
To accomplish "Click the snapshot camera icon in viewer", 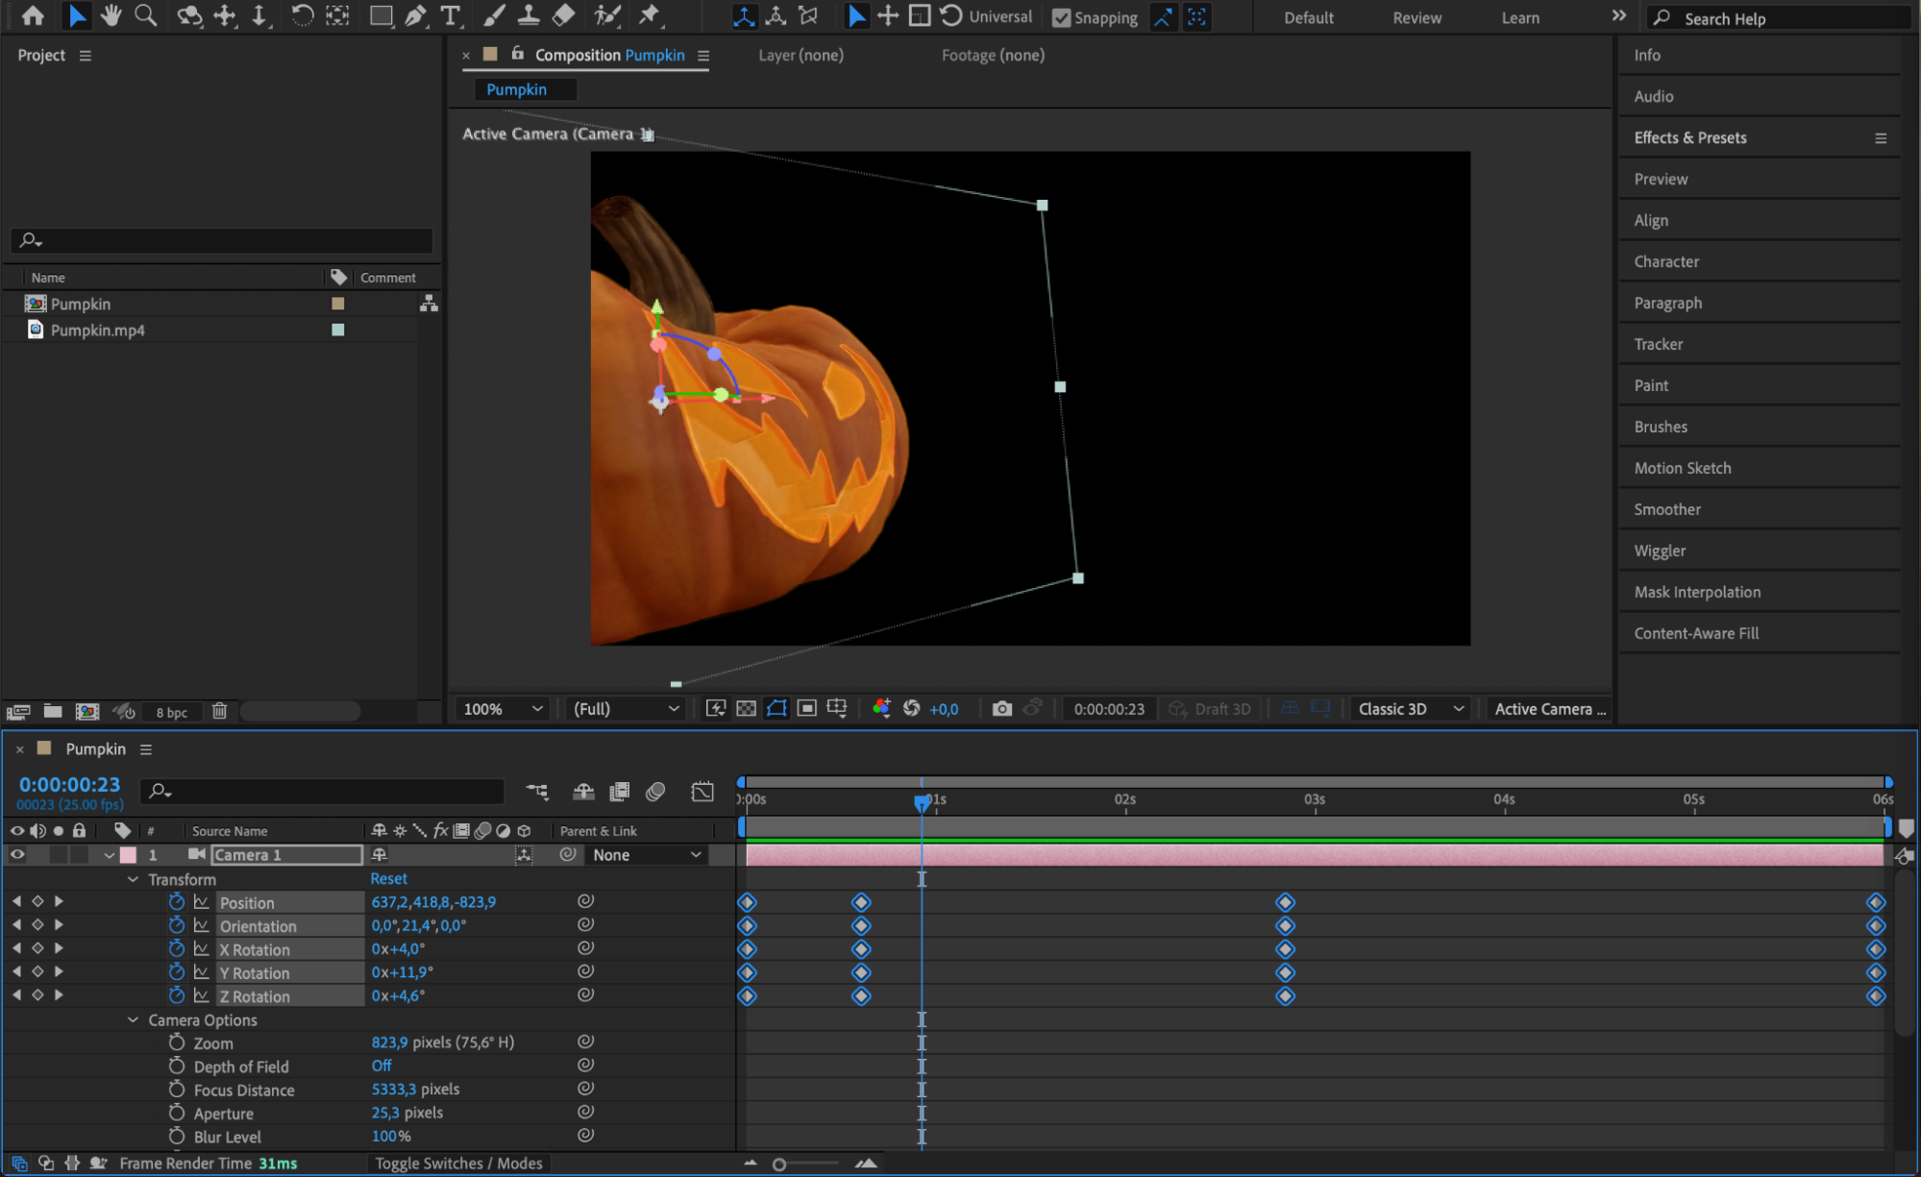I will tap(1001, 709).
